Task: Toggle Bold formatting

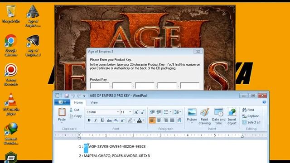Action: tap(89, 120)
